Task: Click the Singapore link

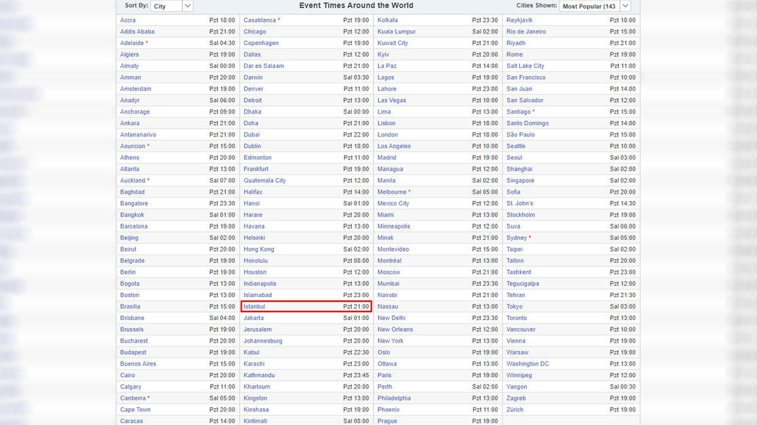Action: [x=522, y=180]
